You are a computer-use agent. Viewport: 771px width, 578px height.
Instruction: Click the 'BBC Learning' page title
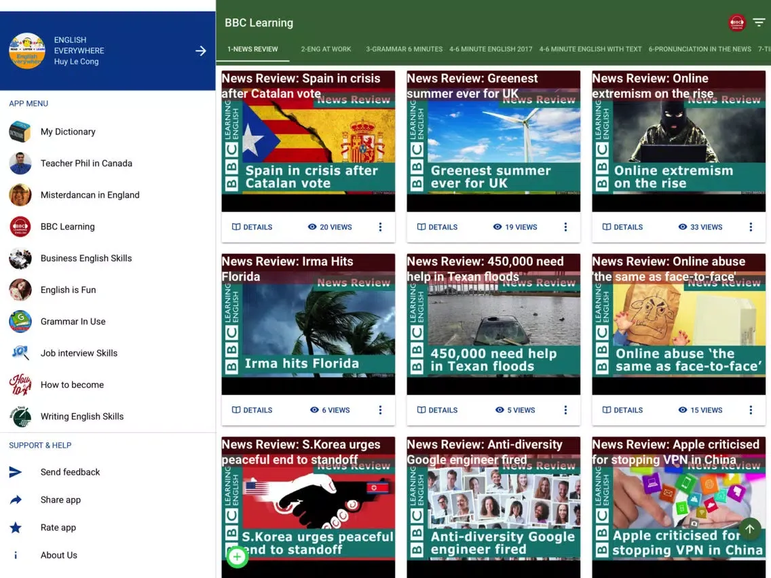(x=259, y=23)
